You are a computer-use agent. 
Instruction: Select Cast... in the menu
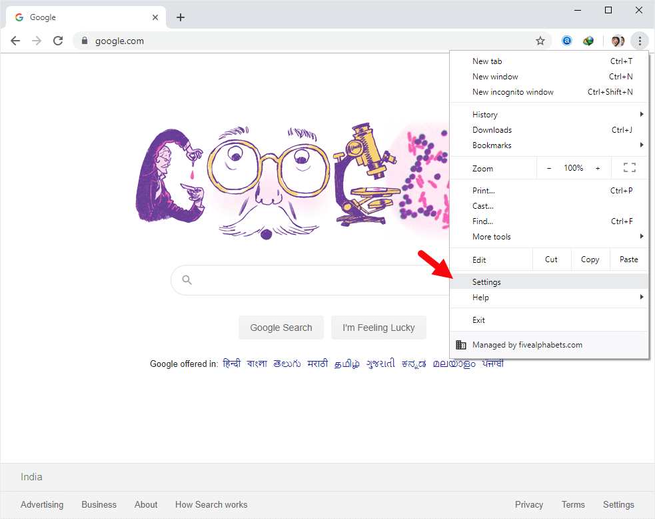coord(549,206)
